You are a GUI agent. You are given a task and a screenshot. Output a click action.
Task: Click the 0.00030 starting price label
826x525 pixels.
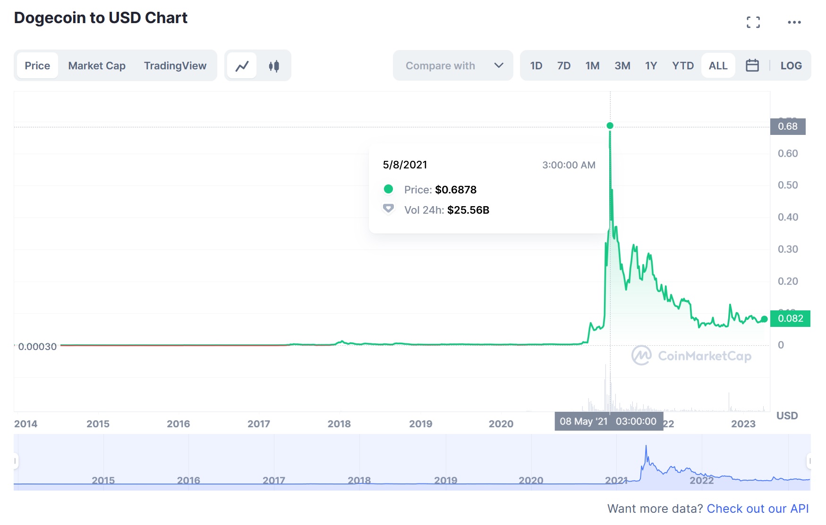coord(37,347)
